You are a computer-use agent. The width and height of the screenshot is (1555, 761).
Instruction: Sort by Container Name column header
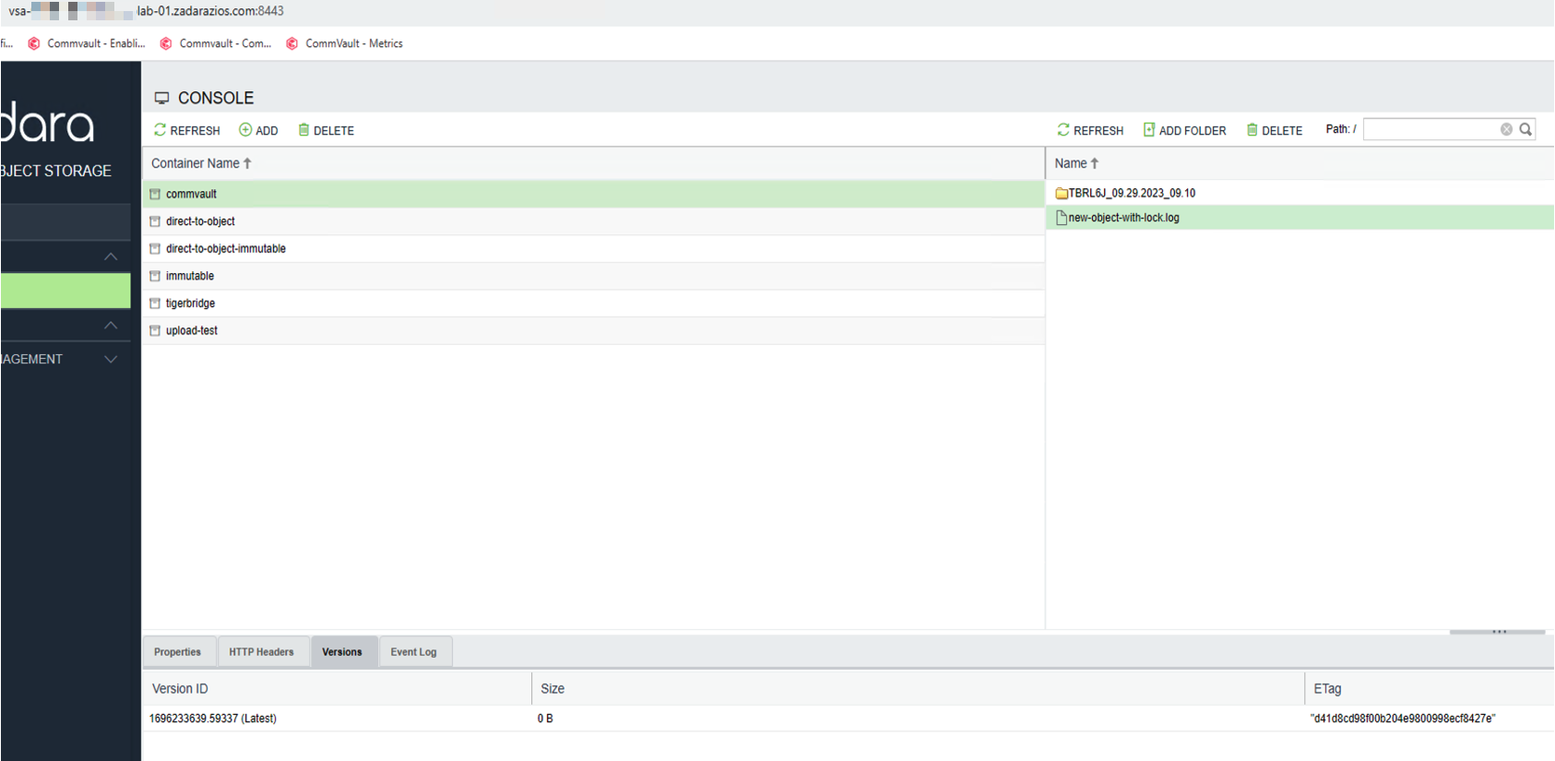click(196, 163)
